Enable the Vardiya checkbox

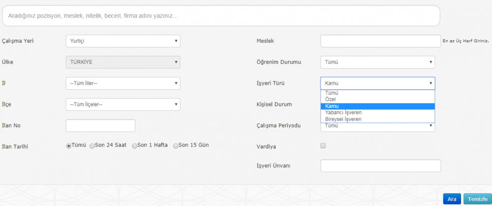pyautogui.click(x=323, y=145)
